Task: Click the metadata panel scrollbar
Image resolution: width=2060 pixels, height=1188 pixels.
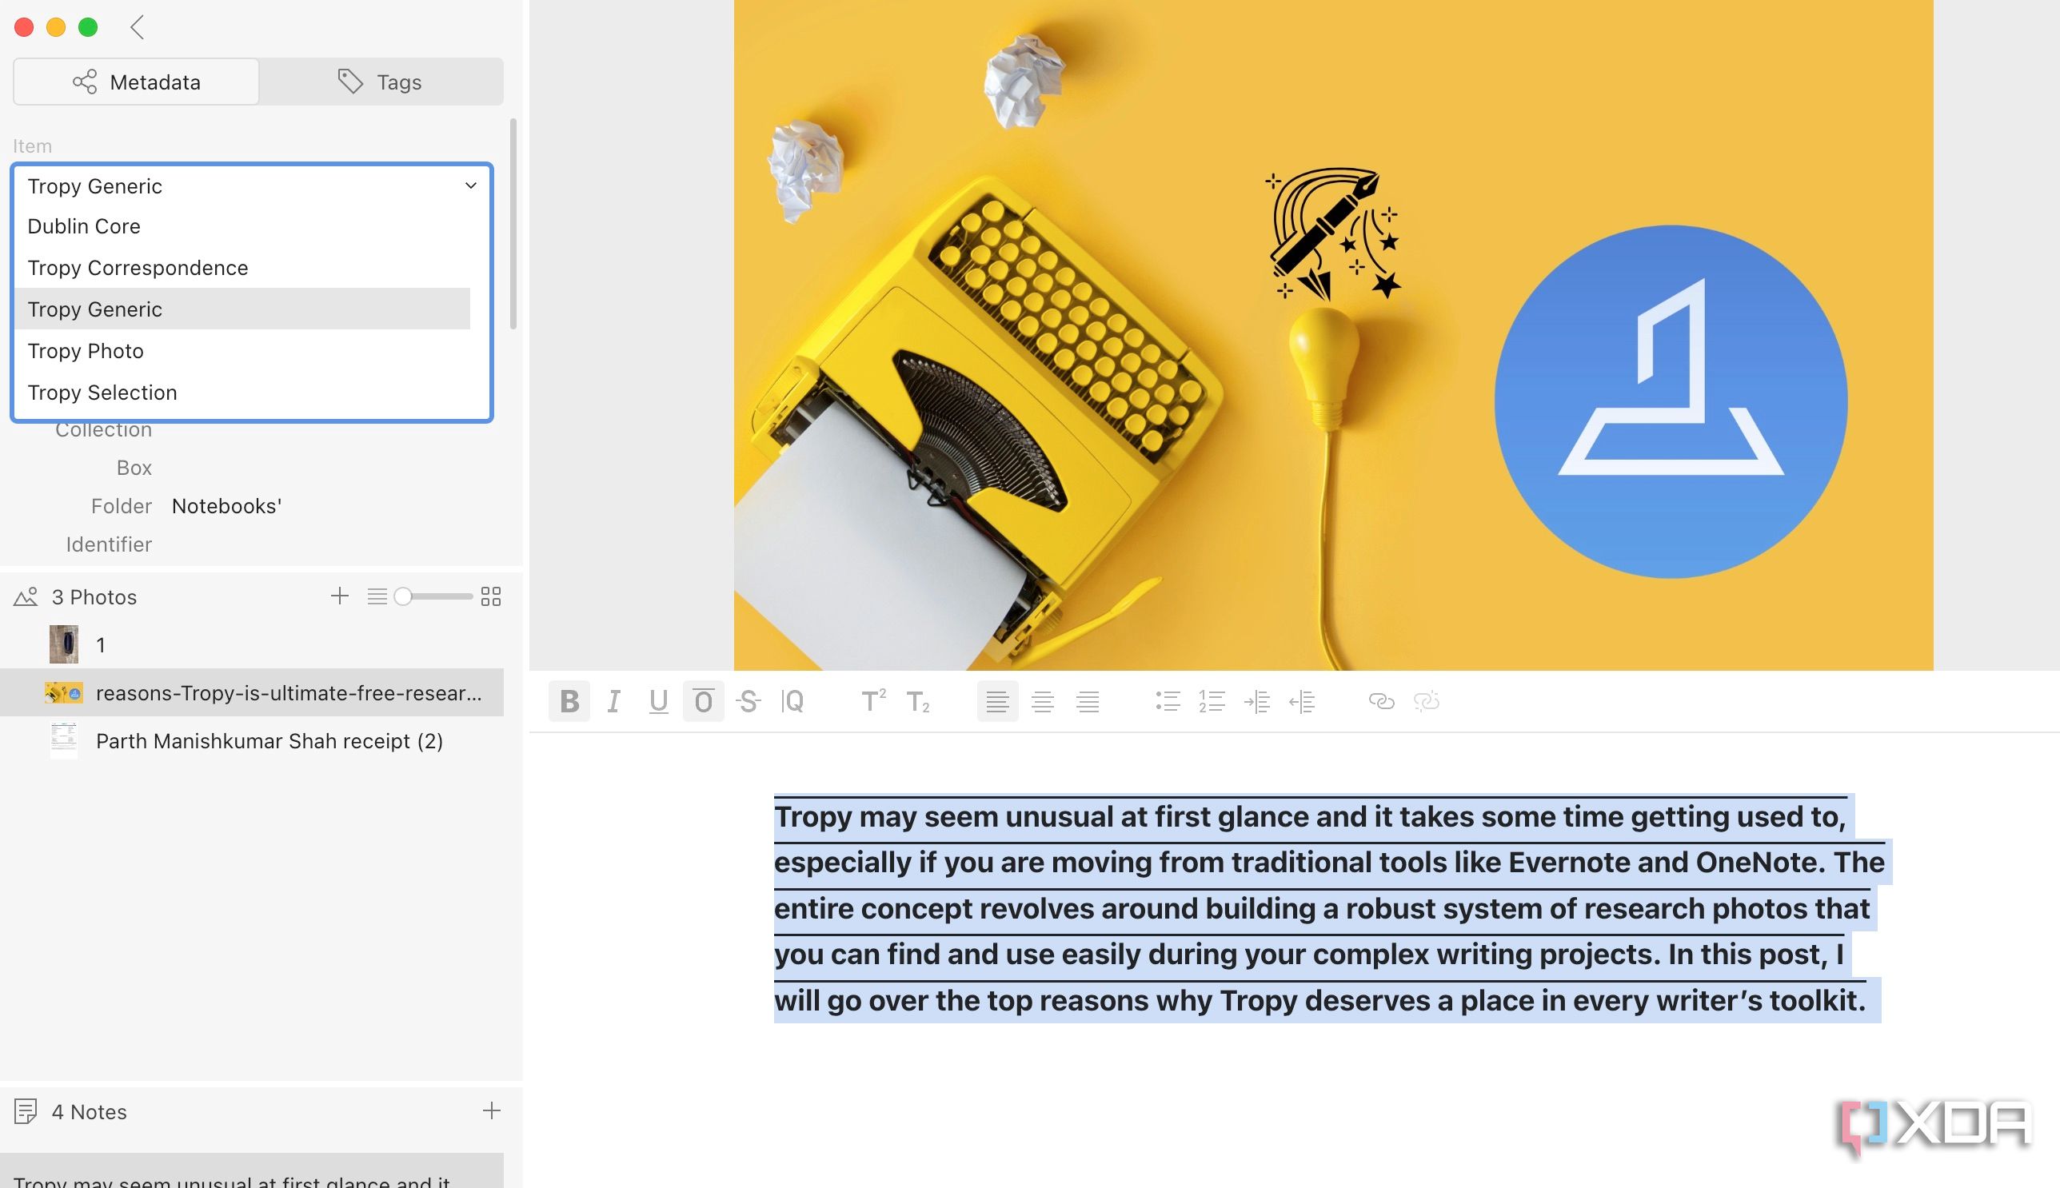Action: [513, 225]
